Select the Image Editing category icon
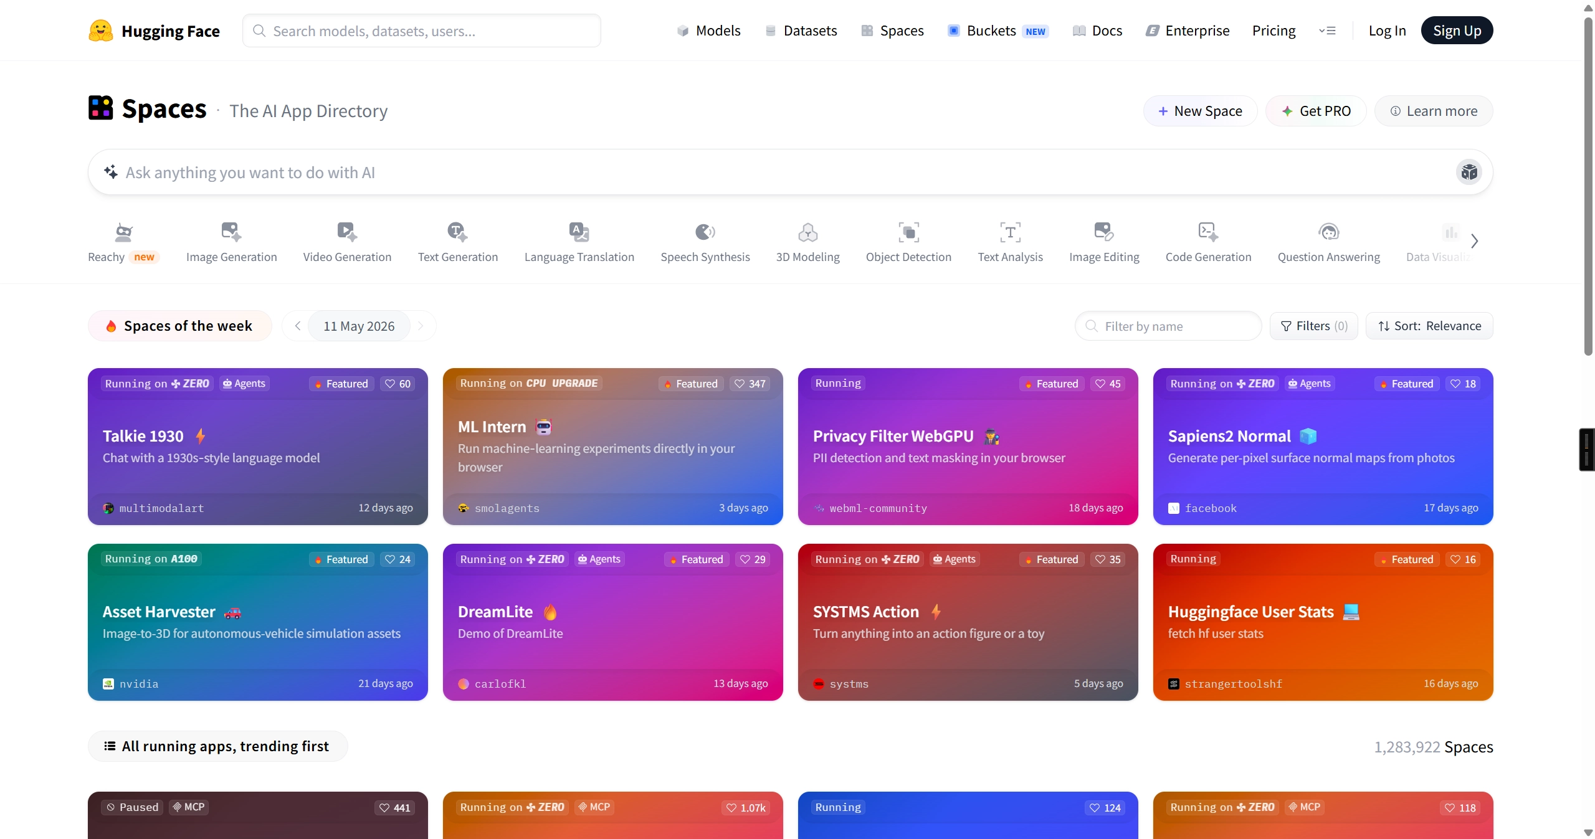1595x839 pixels. [x=1104, y=232]
